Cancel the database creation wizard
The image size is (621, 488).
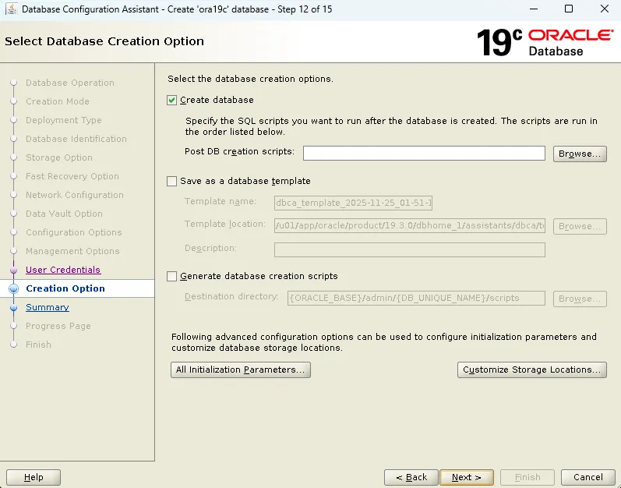(x=587, y=477)
